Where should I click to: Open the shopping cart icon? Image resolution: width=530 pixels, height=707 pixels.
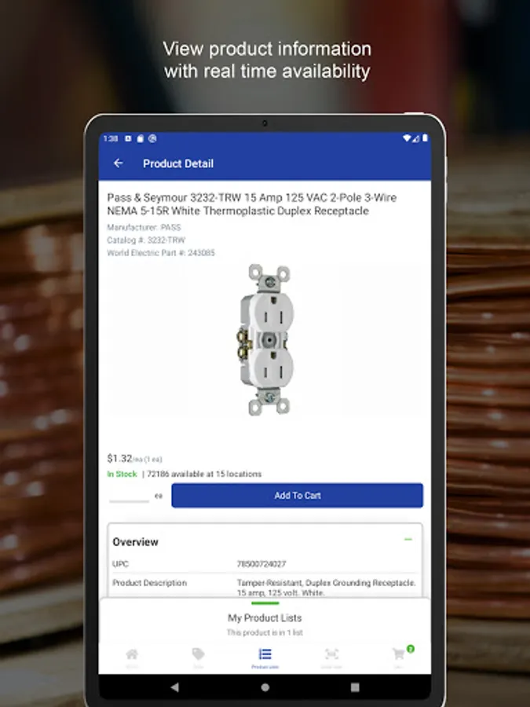click(x=398, y=654)
